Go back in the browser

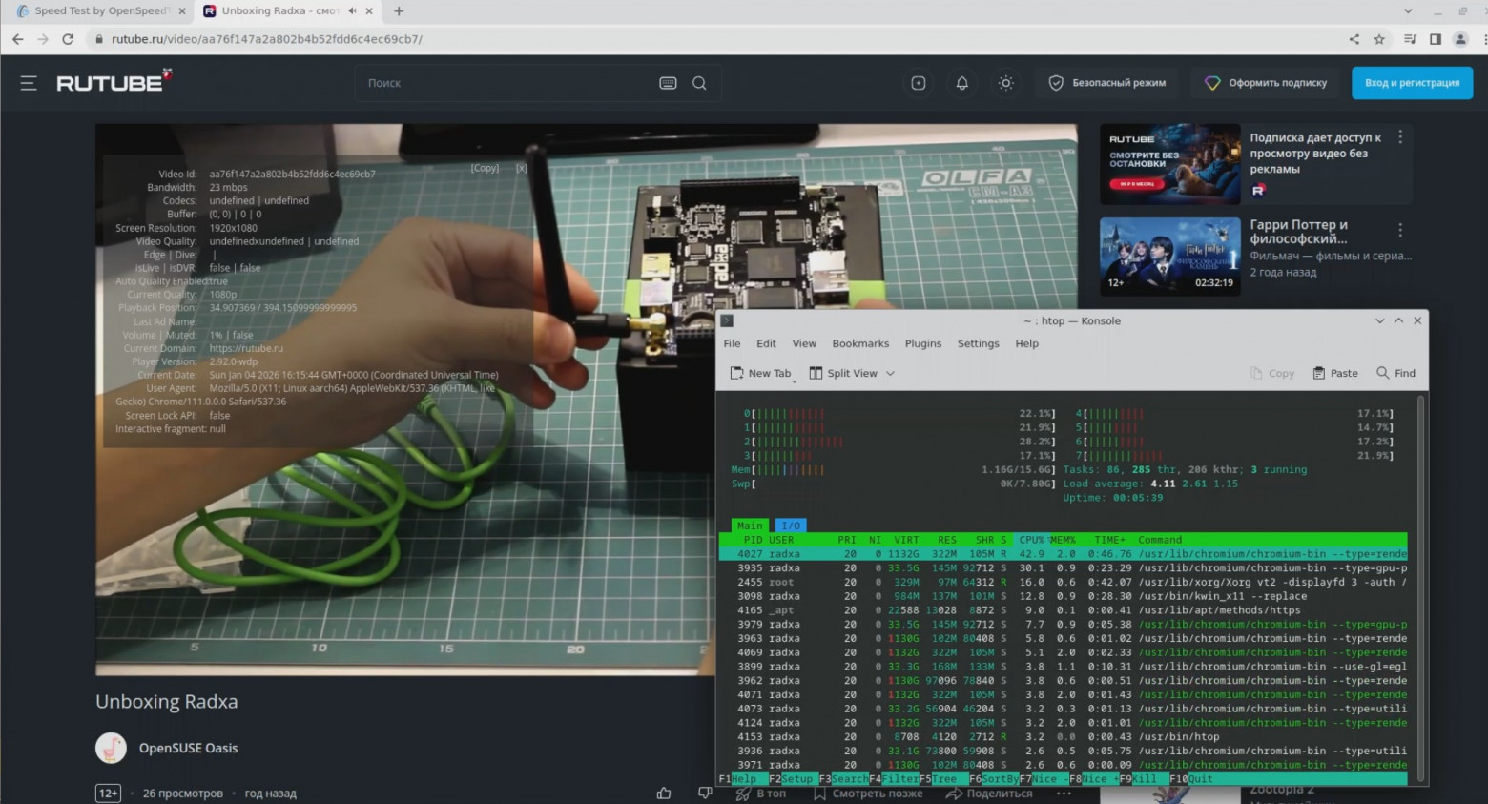coord(17,39)
